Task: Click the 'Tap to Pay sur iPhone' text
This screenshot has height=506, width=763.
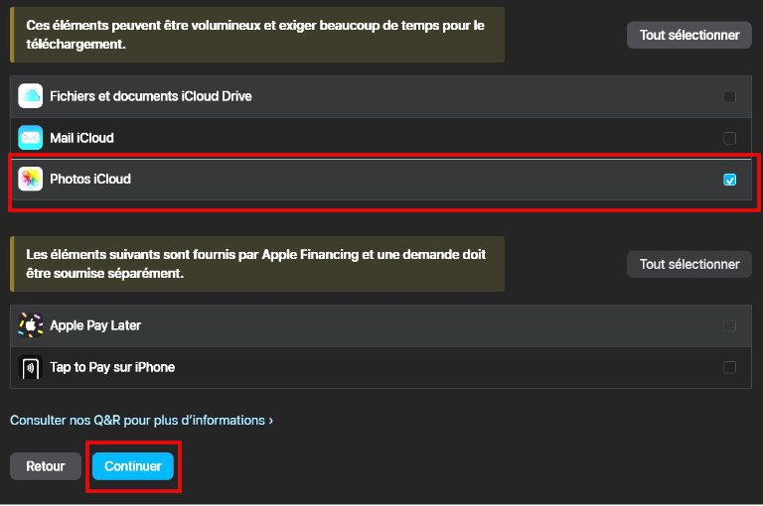Action: click(112, 367)
